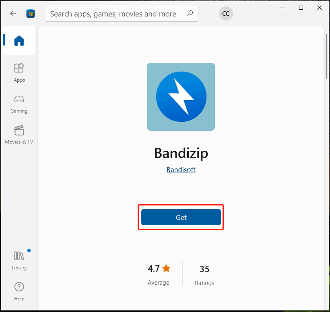Open the Home tab in sidebar
This screenshot has height=312, width=330.
[19, 40]
